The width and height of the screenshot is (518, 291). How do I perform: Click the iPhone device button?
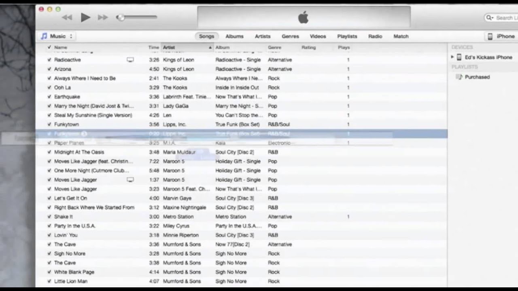[x=501, y=36]
